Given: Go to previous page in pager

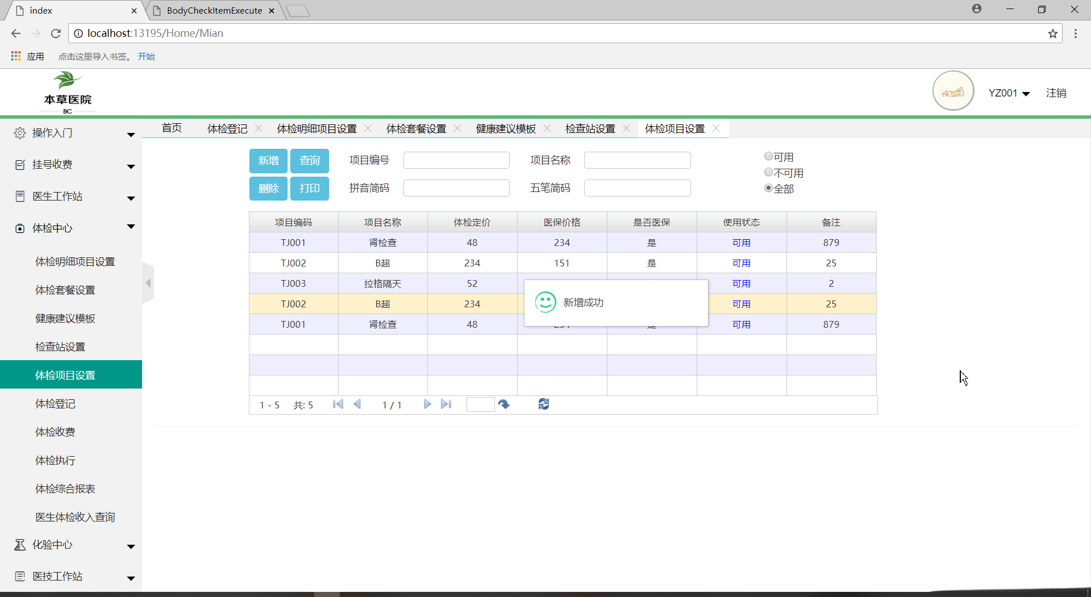Looking at the screenshot, I should point(357,404).
